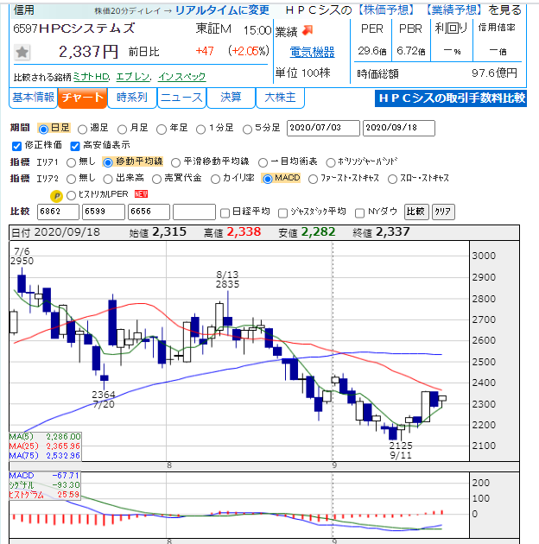This screenshot has height=544, width=539.
Task: Open the 電気機器 sector link
Action: pos(312,52)
